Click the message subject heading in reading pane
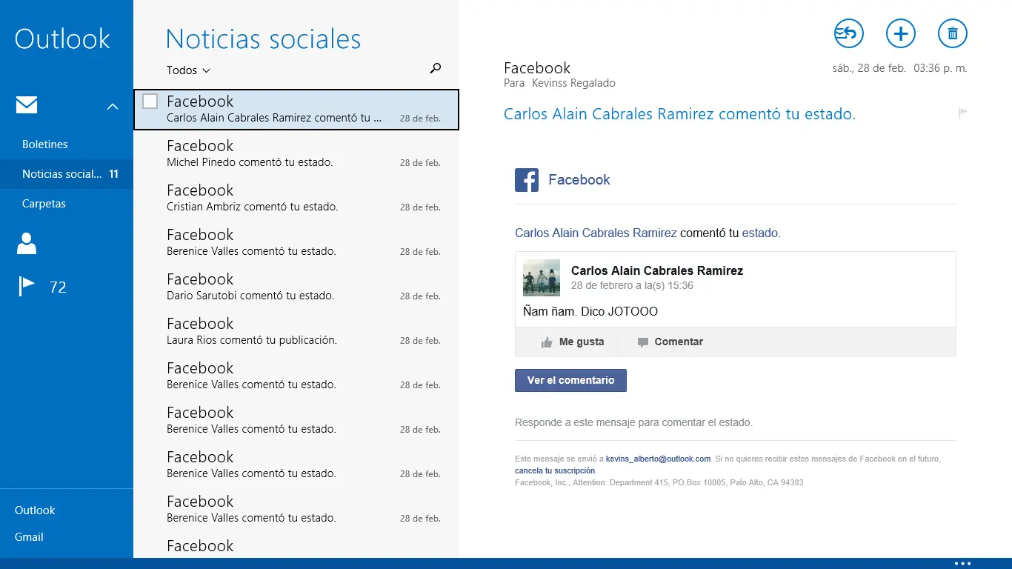This screenshot has width=1012, height=569. (679, 114)
